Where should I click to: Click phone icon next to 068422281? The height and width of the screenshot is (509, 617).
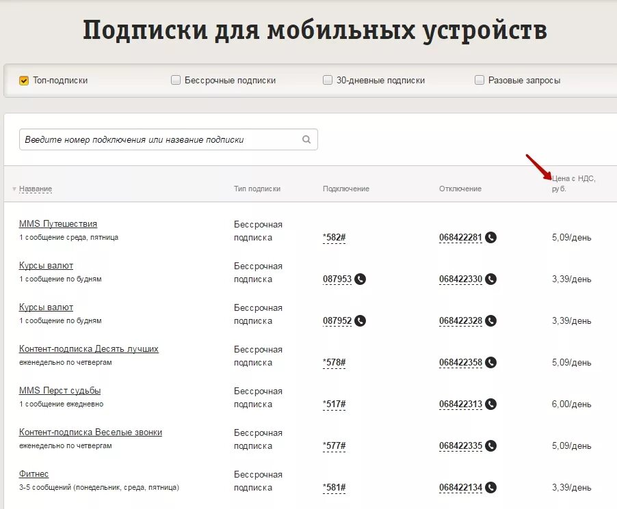coord(490,237)
